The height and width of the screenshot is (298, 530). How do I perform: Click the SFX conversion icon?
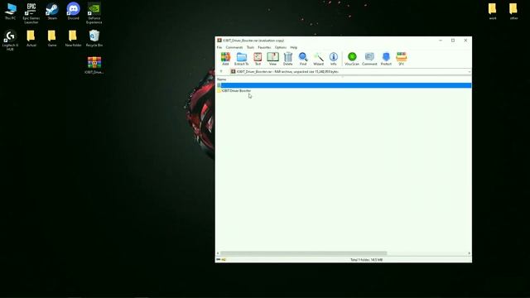(401, 59)
